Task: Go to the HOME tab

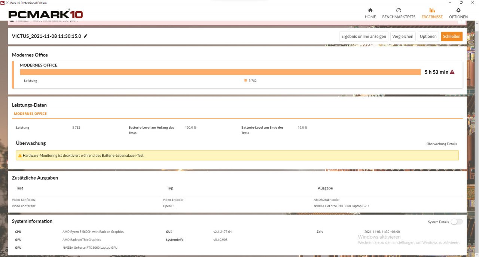Action: pyautogui.click(x=370, y=13)
